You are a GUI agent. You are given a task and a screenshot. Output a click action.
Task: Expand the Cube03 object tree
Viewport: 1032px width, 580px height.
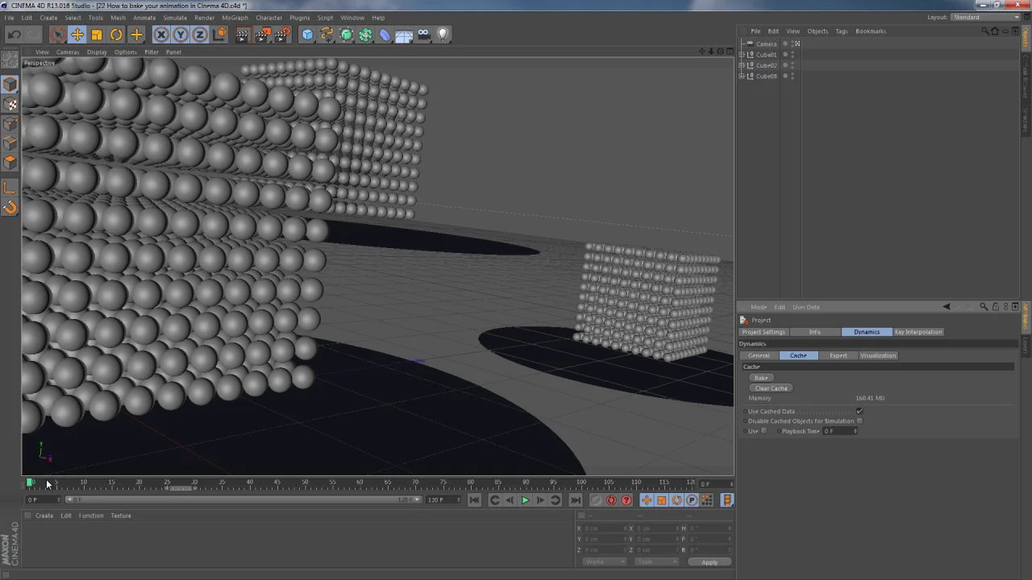click(x=742, y=76)
